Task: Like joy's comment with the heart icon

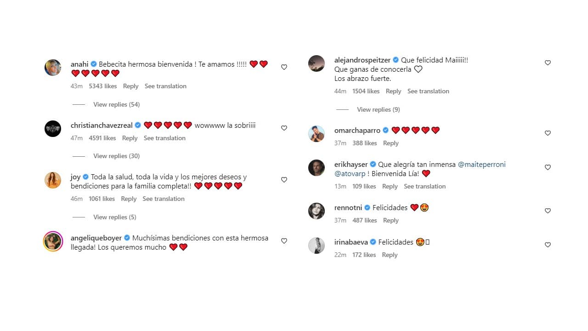Action: coord(284,179)
